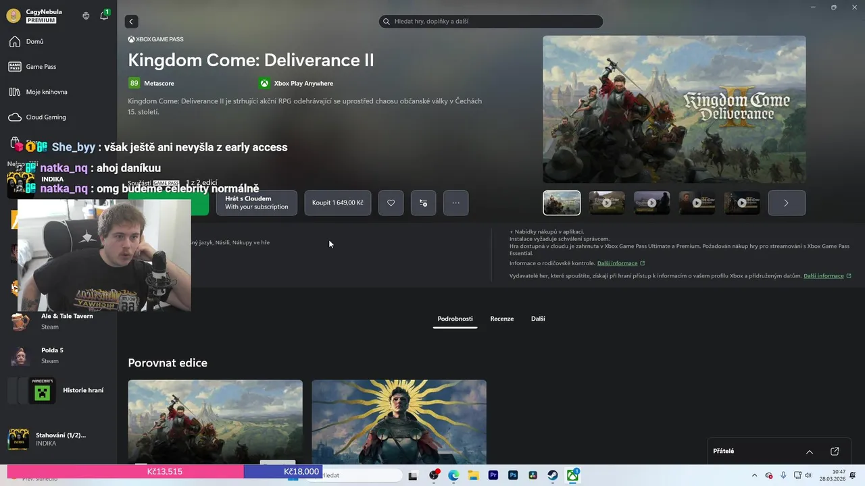Screen dimensions: 865x486
Task: Open Adobe Premiere Pro from taskbar
Action: tap(493, 476)
